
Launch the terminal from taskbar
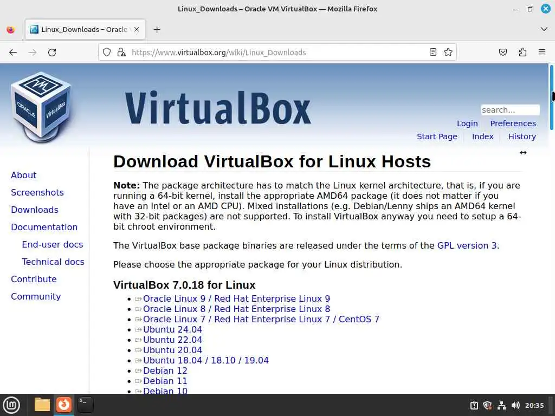[x=85, y=405]
